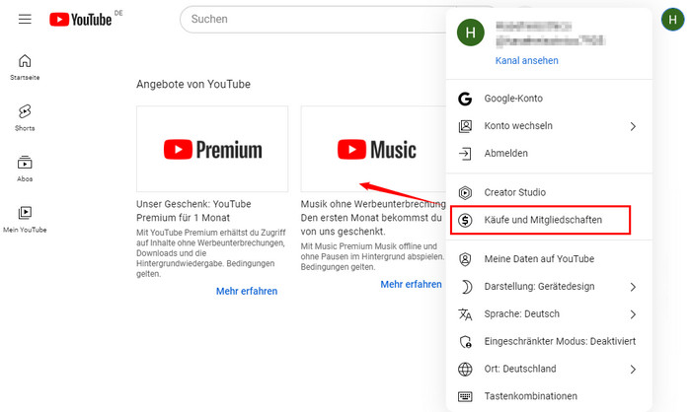Screen dimensions: 691x412
Task: Click the Abmelden sign-out icon
Action: (465, 154)
